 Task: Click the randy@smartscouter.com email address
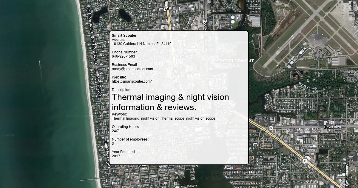(132, 69)
